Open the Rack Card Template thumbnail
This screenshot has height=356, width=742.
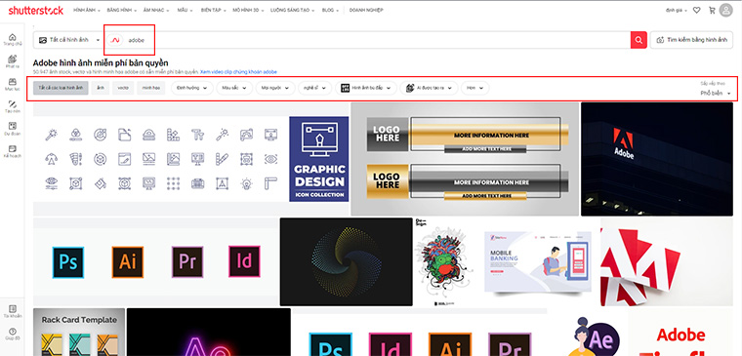[x=79, y=332]
